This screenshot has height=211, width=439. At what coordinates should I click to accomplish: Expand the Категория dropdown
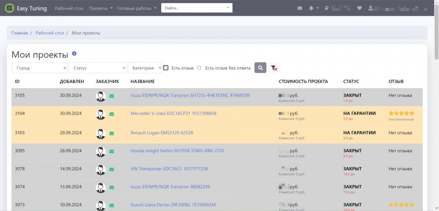(145, 68)
